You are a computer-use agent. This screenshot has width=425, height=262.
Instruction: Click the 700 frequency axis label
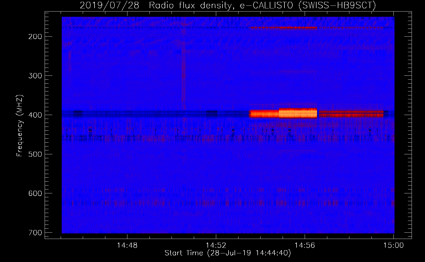coord(35,233)
